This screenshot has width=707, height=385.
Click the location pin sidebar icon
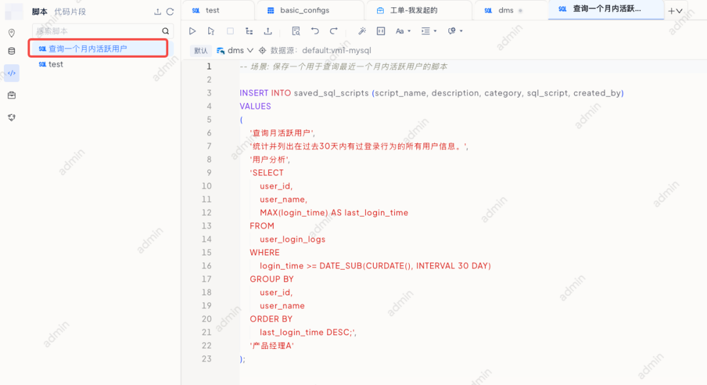12,33
